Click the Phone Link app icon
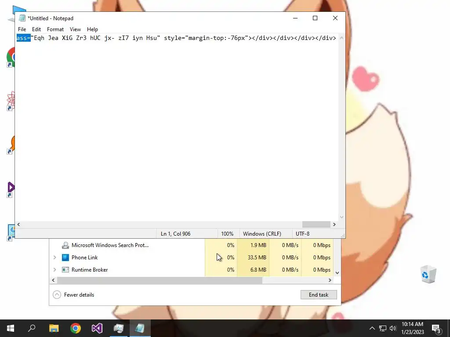This screenshot has height=337, width=450. coord(65,257)
